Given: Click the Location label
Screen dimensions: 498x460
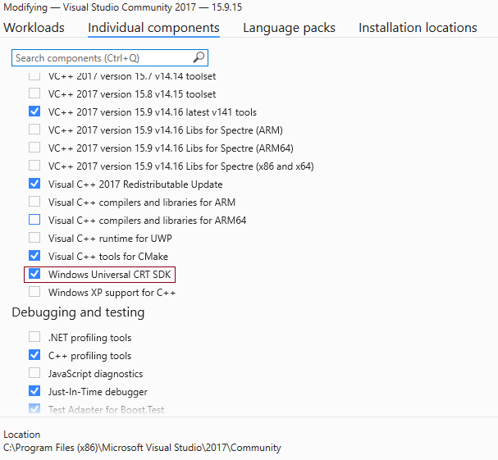Looking at the screenshot, I should click(x=21, y=435).
